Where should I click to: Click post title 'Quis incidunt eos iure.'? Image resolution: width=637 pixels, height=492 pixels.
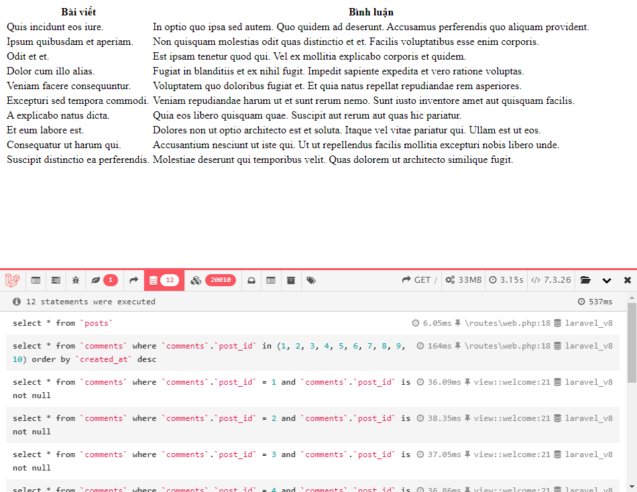[55, 27]
